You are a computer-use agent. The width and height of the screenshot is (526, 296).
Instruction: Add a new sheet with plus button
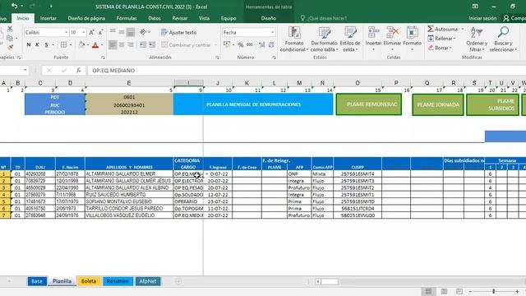[x=178, y=281]
